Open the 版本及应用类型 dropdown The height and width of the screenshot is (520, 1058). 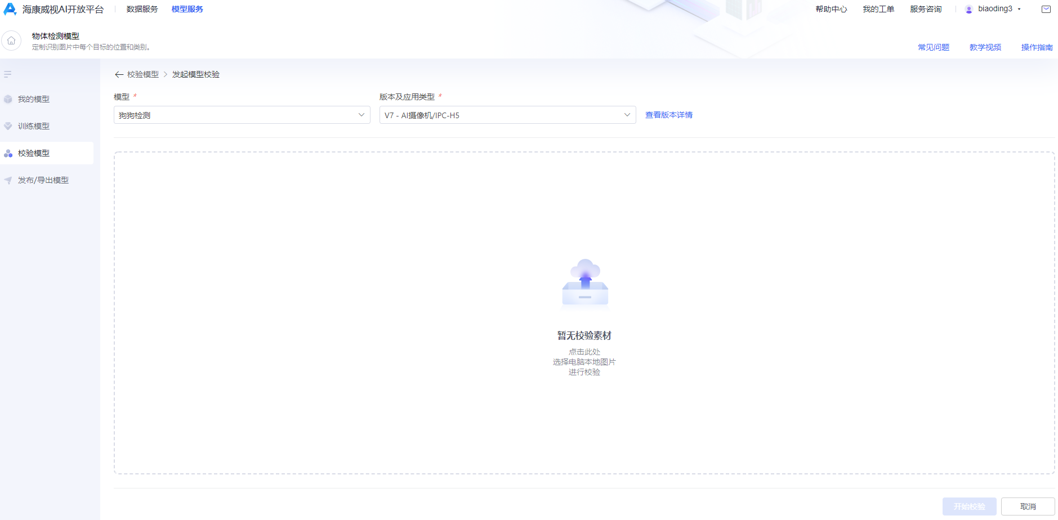[x=507, y=115]
